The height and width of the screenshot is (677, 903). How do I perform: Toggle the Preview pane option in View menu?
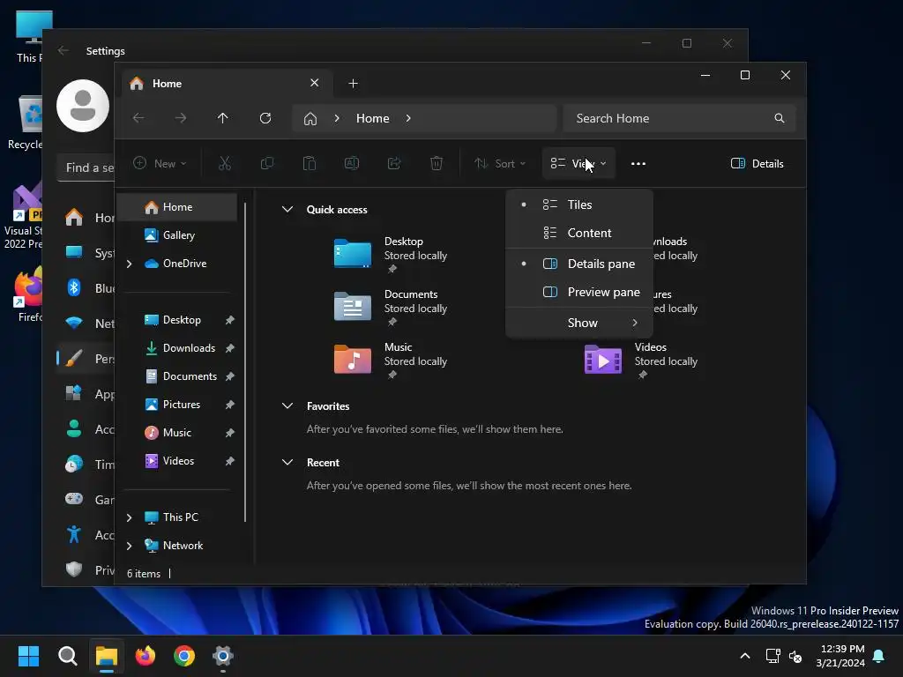[579, 292]
